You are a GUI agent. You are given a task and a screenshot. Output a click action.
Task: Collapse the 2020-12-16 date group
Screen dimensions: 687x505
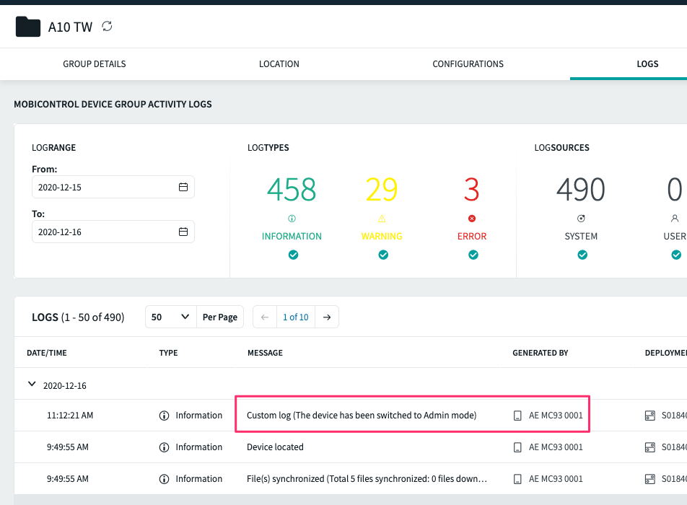[32, 385]
